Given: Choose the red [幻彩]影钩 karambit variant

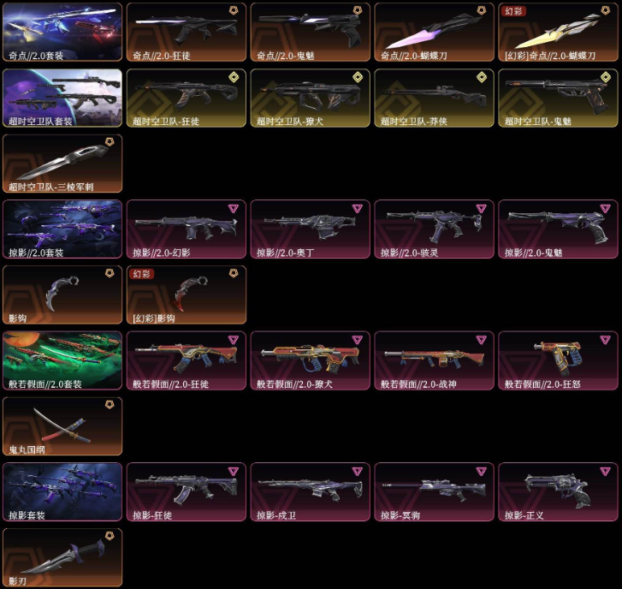Looking at the screenshot, I should pos(186,294).
